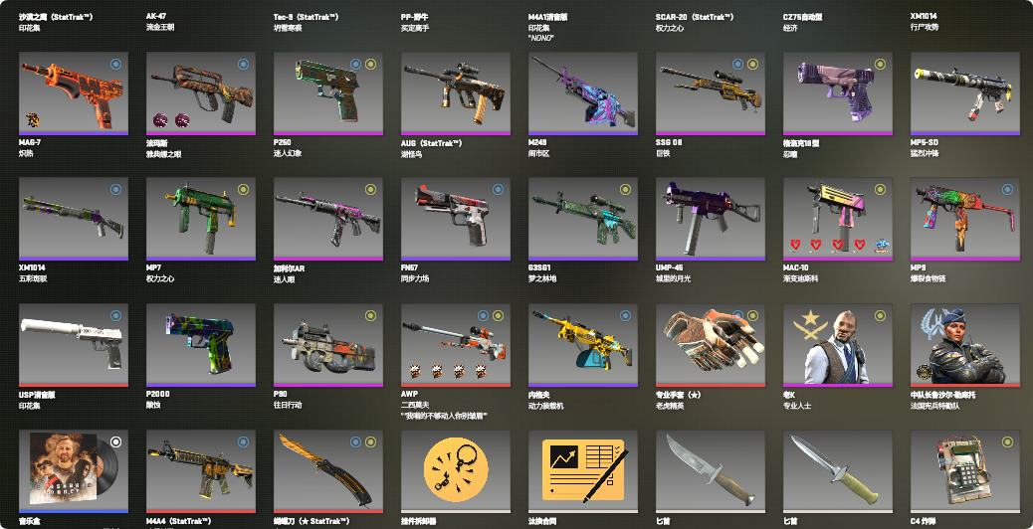Open the 挂件拆卸器 keychain remover tool icon
Viewport: 1033px width, 529px height.
point(455,470)
